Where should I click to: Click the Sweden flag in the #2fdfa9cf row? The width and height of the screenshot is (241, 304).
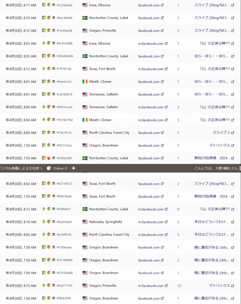[x=85, y=209]
